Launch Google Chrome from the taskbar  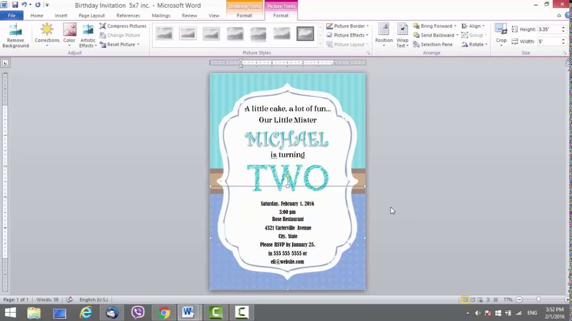coord(164,312)
